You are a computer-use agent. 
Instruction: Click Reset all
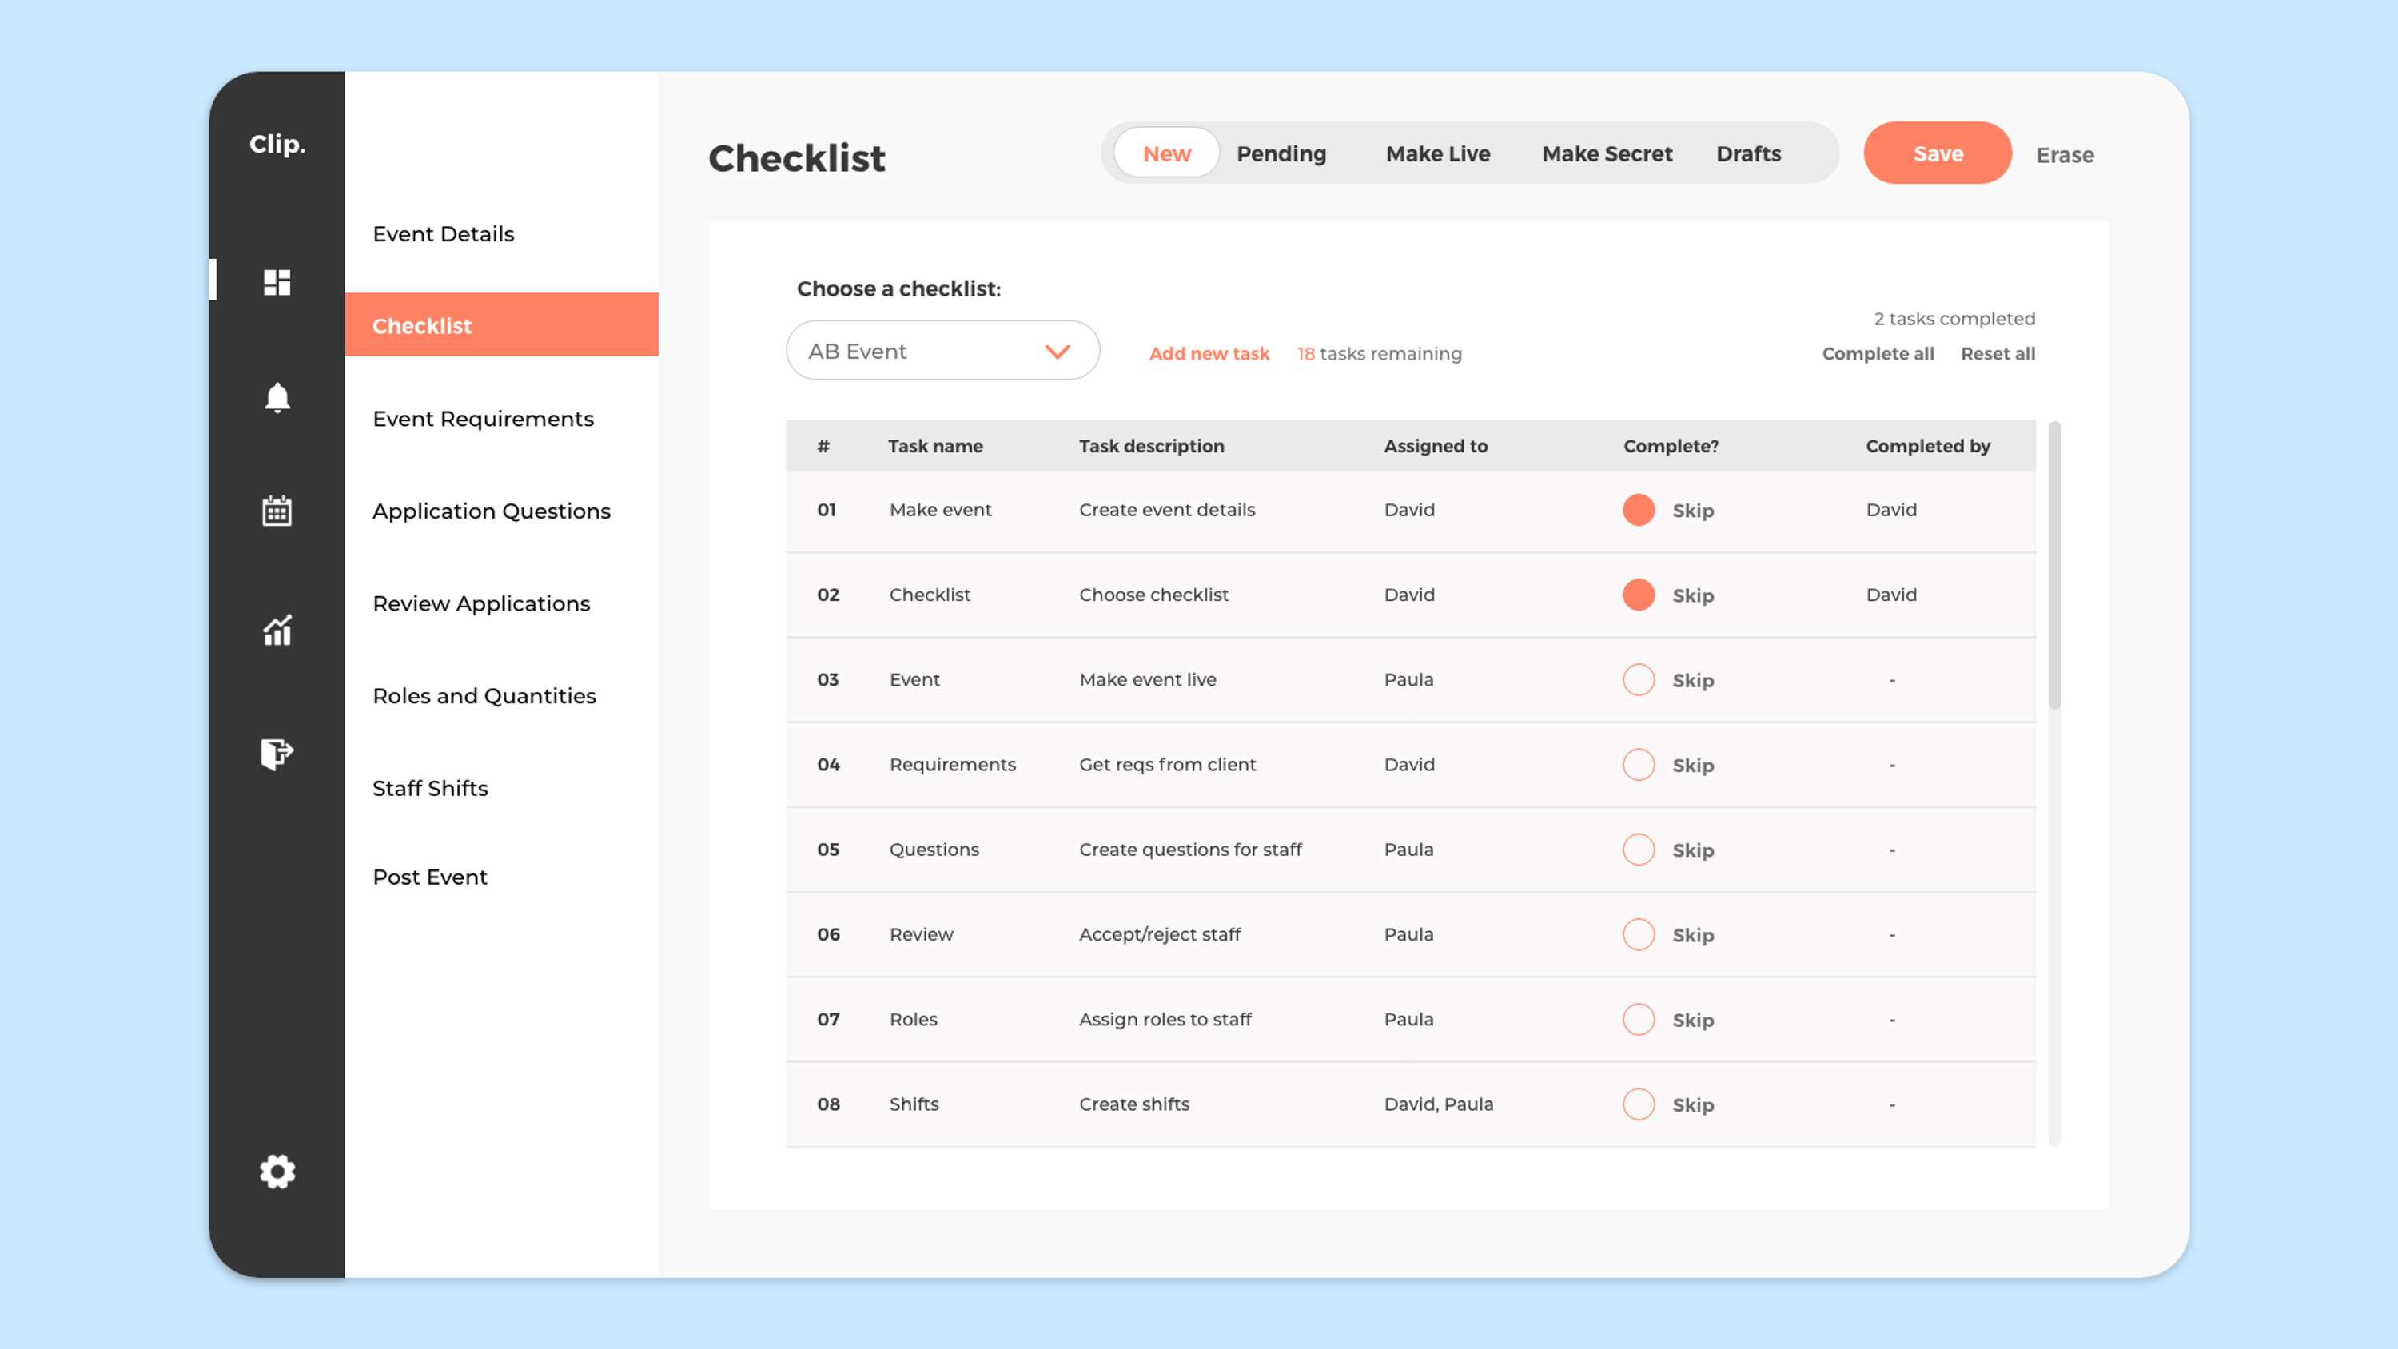tap(1998, 354)
